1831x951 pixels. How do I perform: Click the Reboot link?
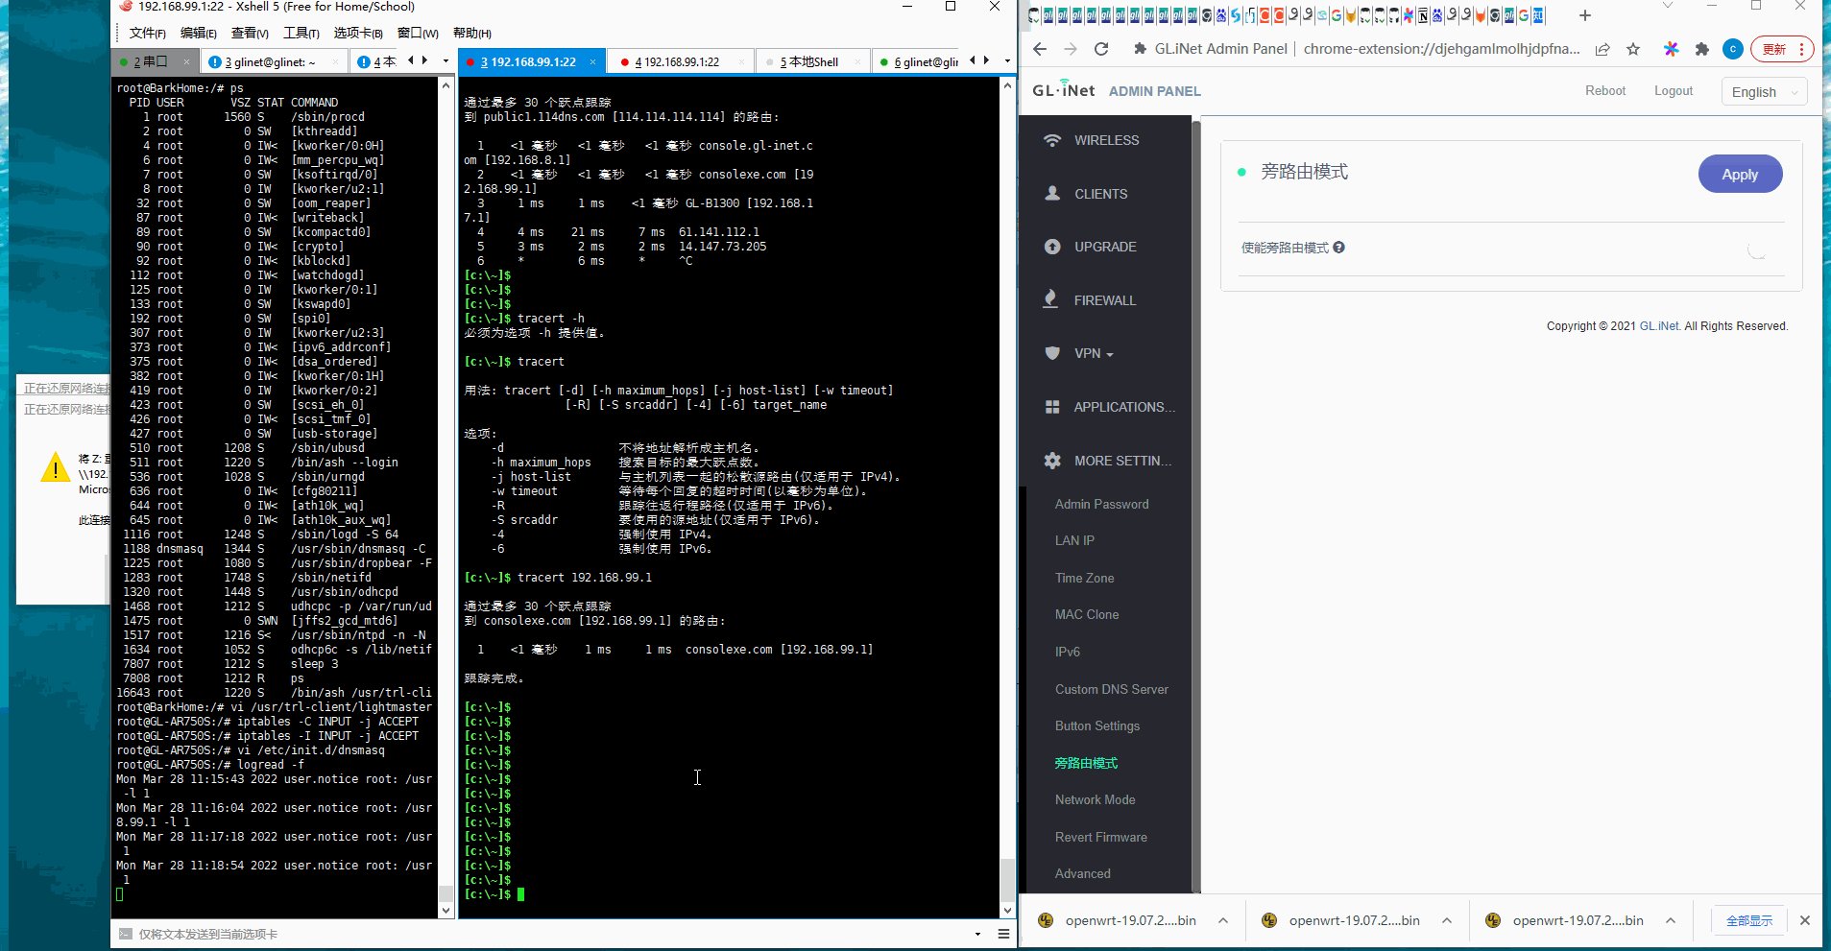1604,91
